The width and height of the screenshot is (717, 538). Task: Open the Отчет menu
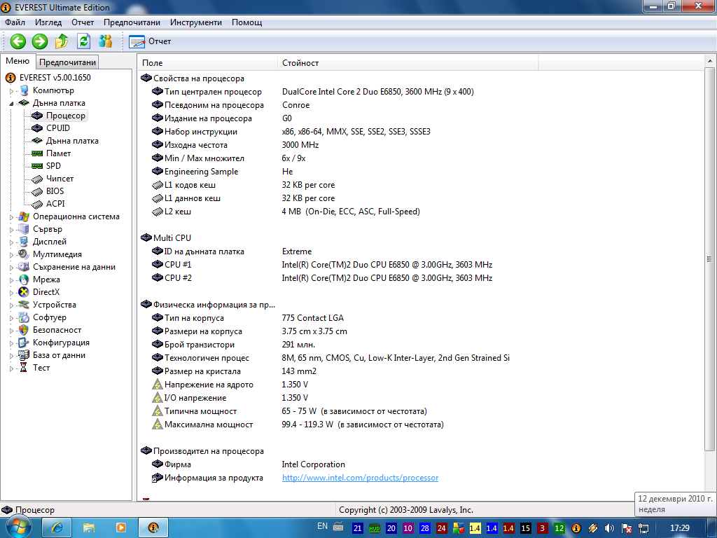pos(83,22)
